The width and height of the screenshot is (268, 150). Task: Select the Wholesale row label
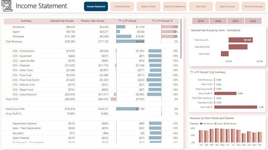pos(18,37)
